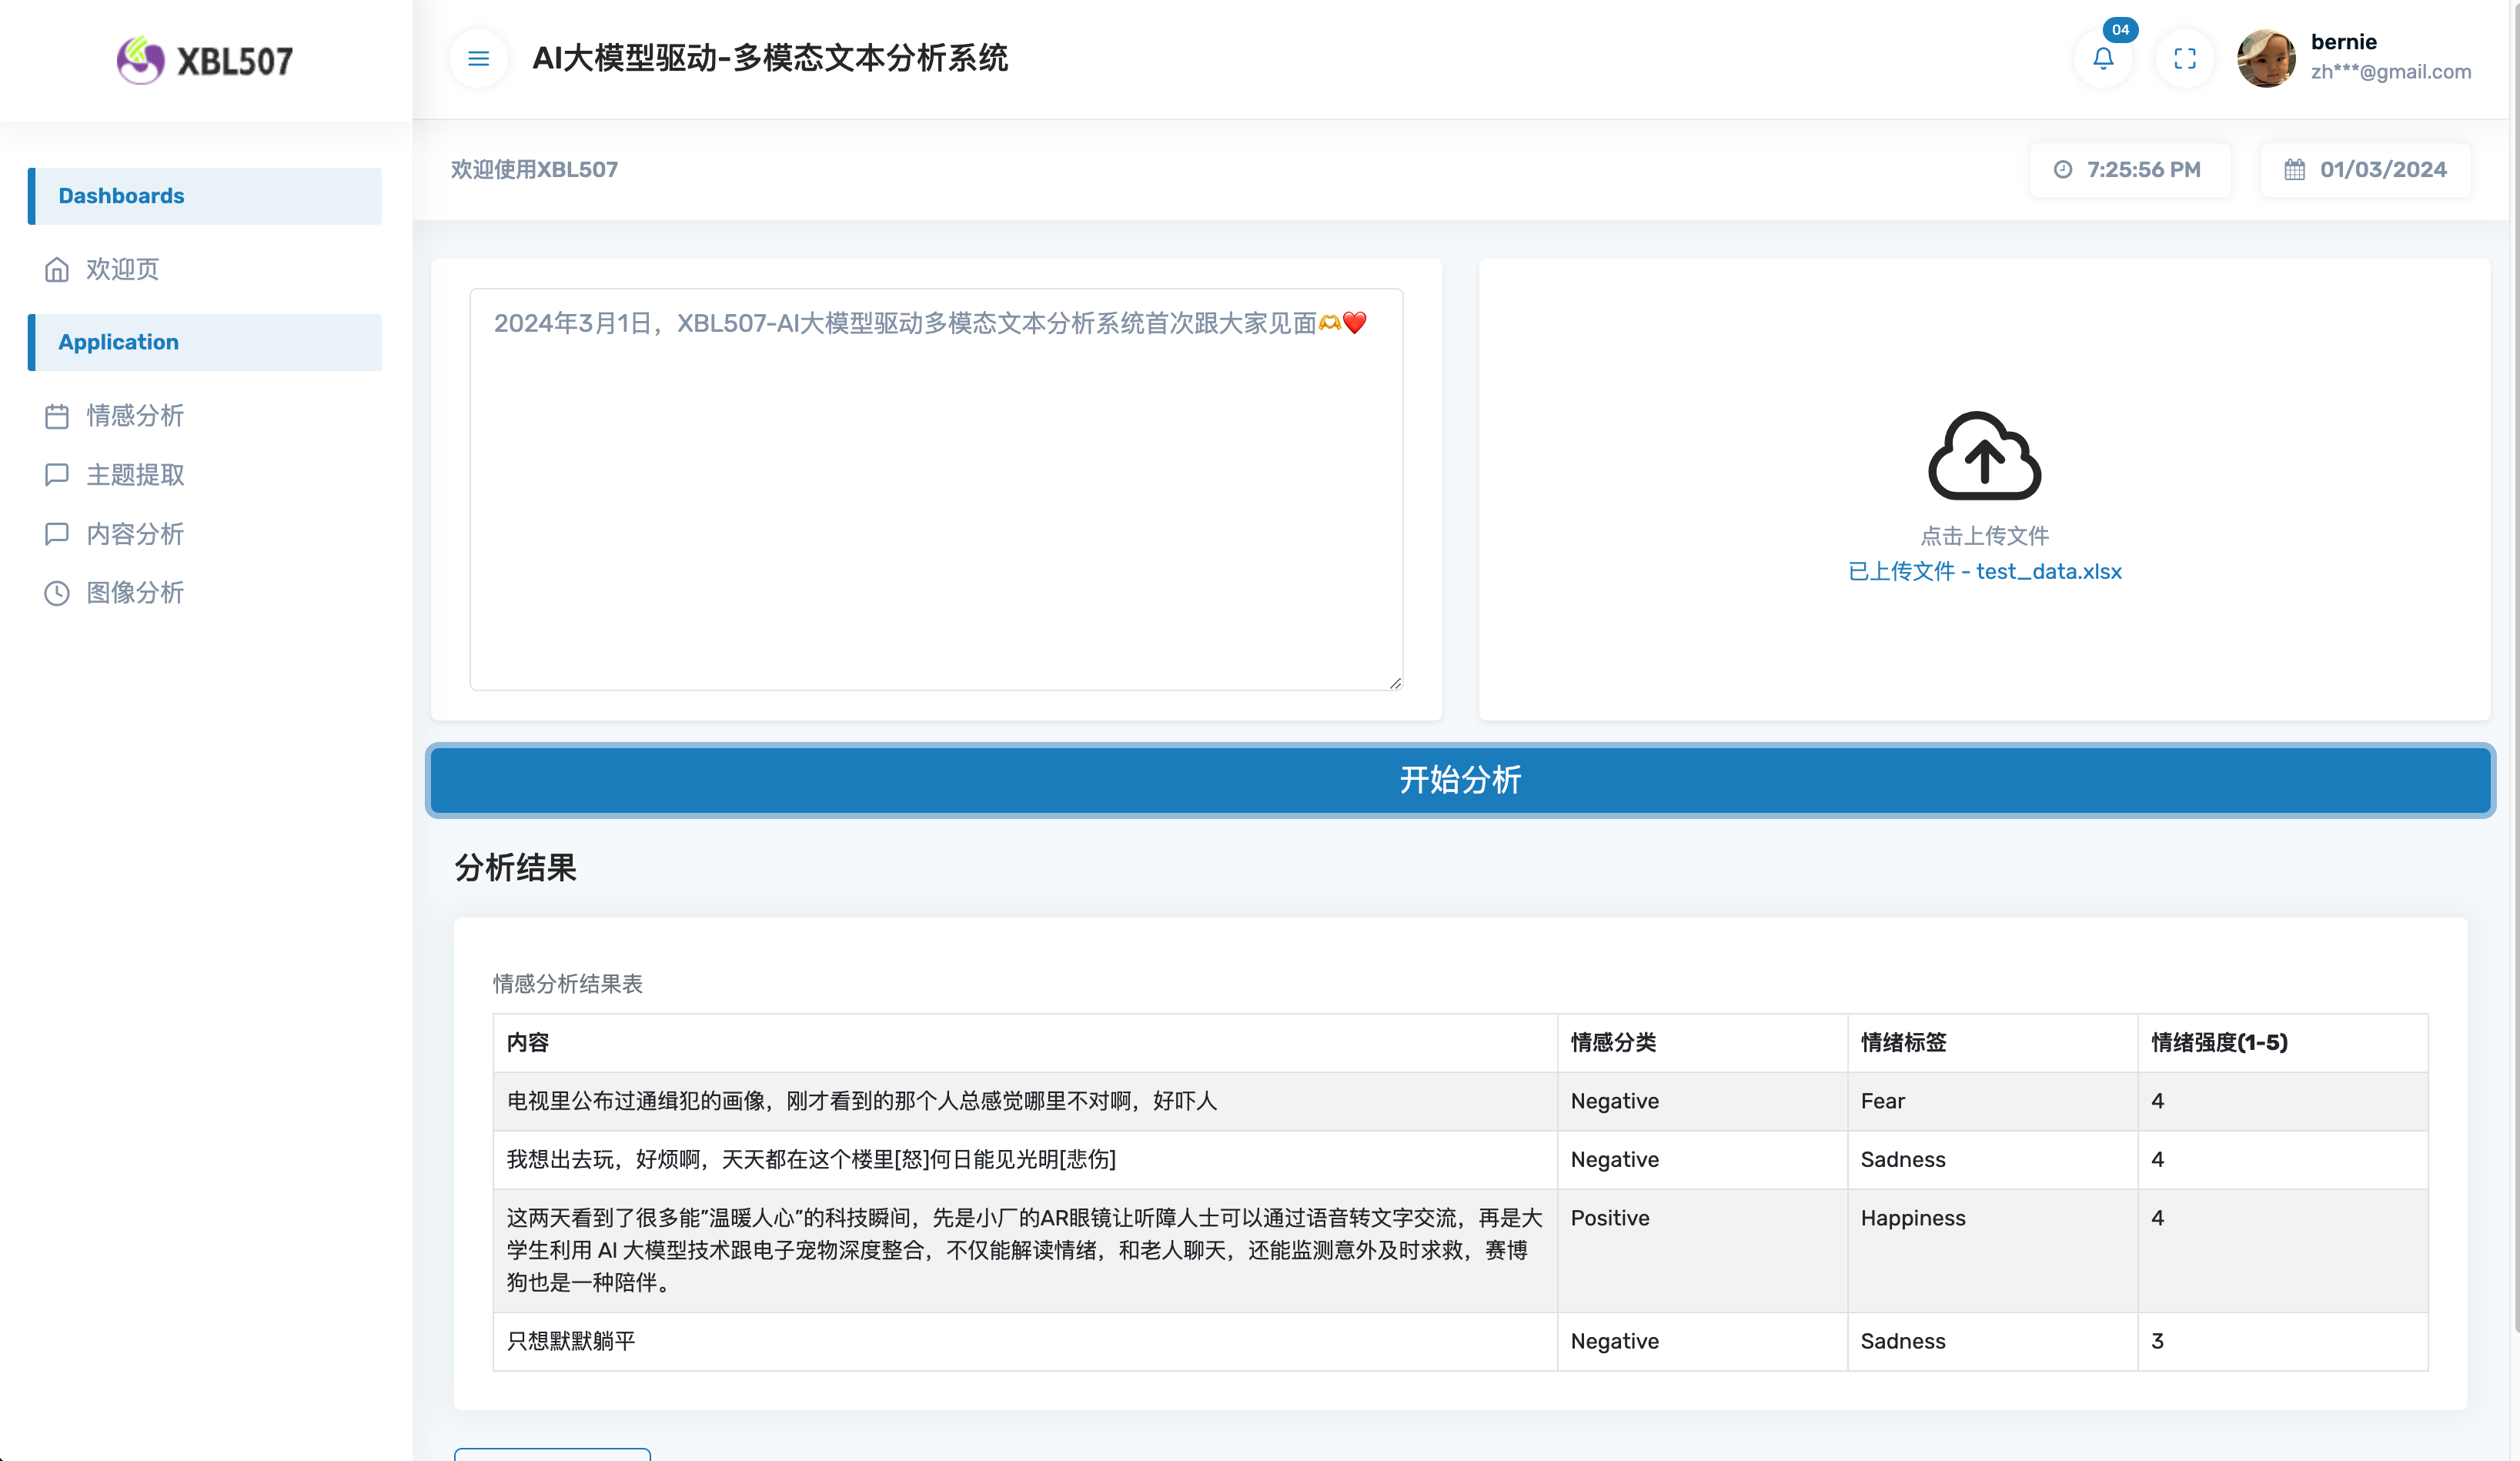Image resolution: width=2520 pixels, height=1461 pixels.
Task: Select the Dashboards sidebar section
Action: pyautogui.click(x=206, y=196)
